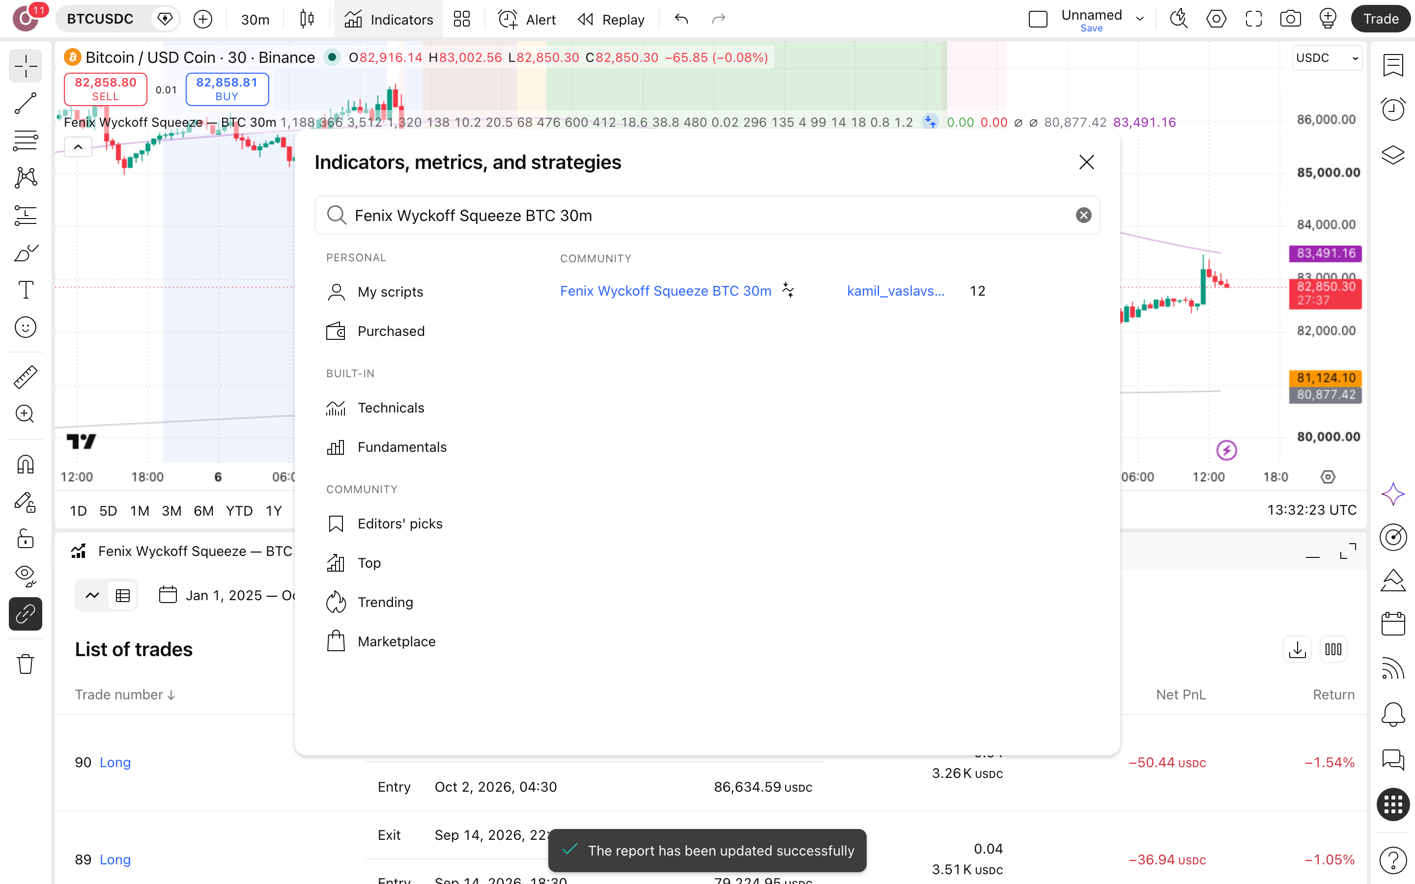Enter fullscreen mode

(1254, 19)
